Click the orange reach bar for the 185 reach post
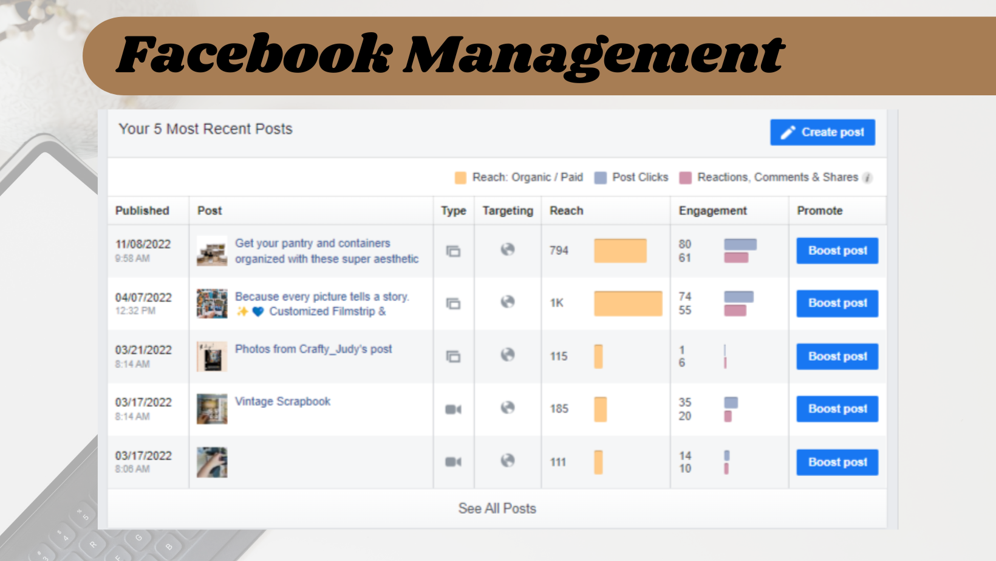Viewport: 996px width, 561px height. pyautogui.click(x=600, y=409)
